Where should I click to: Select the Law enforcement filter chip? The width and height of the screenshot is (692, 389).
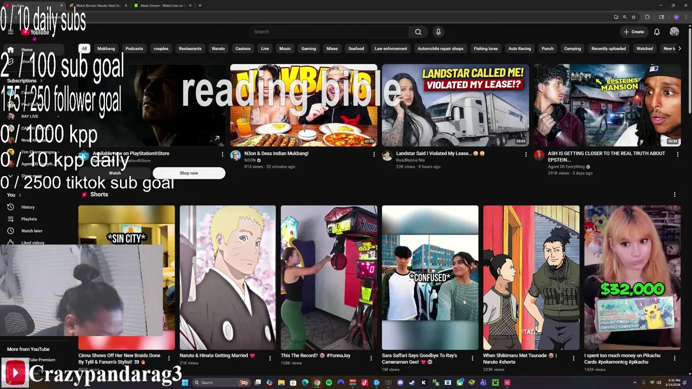(x=391, y=49)
